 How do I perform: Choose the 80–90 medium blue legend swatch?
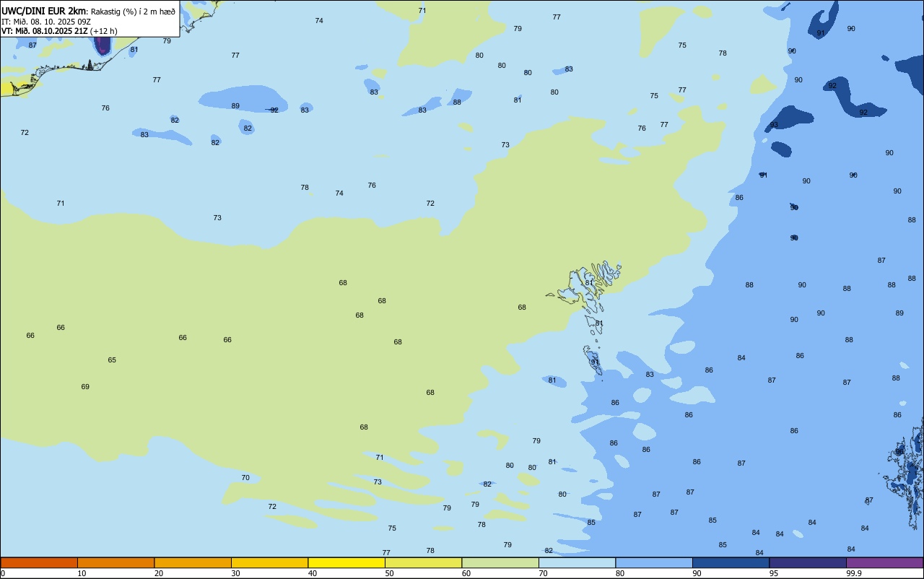(x=654, y=562)
